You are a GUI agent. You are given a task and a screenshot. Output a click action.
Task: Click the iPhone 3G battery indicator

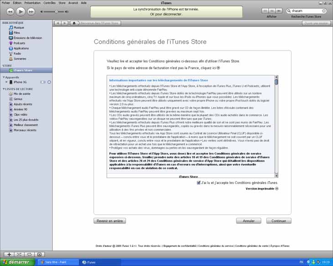(43, 82)
